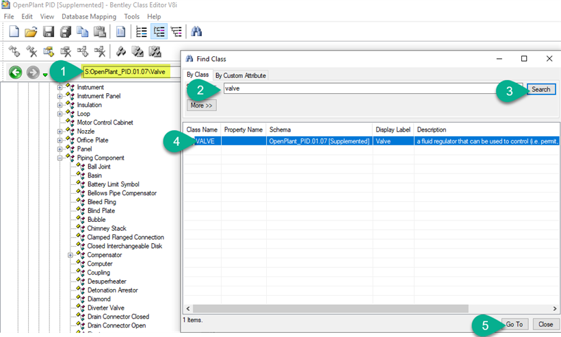This screenshot has height=337, width=561.
Task: Select Bellows Pipe Compensator in the tree
Action: 122,193
